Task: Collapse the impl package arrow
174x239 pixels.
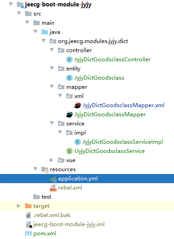Action: click(x=60, y=132)
